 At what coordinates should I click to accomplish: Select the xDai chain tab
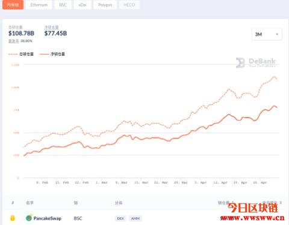[x=82, y=5]
